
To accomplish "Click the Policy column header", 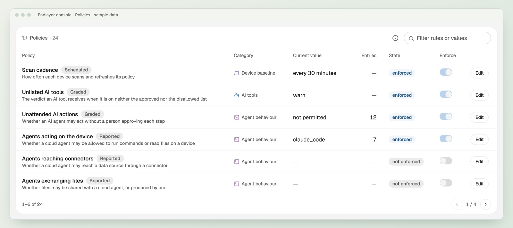I will [x=28, y=55].
